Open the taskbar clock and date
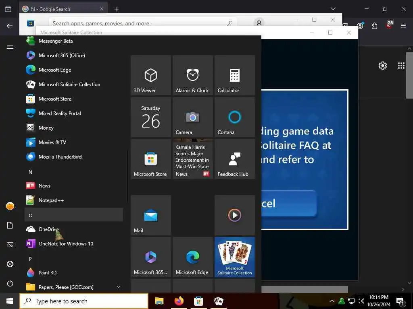This screenshot has width=413, height=309. (x=379, y=301)
